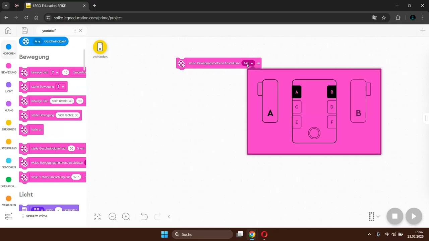Run the program with the play button
The image size is (429, 241).
point(414,216)
